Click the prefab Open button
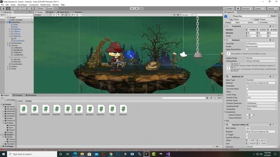Viewport: 280px width, 157px height. tap(238, 22)
